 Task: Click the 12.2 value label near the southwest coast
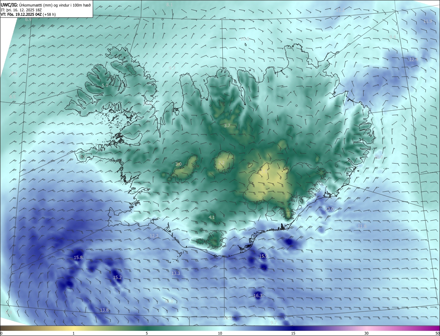coord(154,236)
